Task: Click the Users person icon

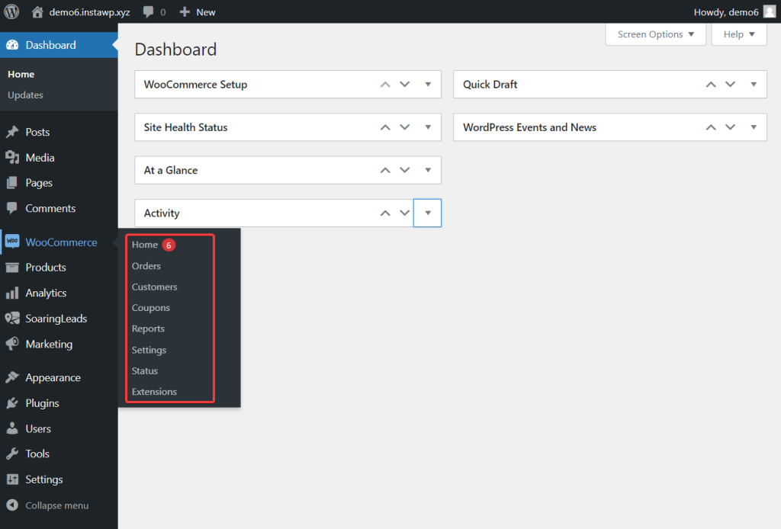Action: 12,428
